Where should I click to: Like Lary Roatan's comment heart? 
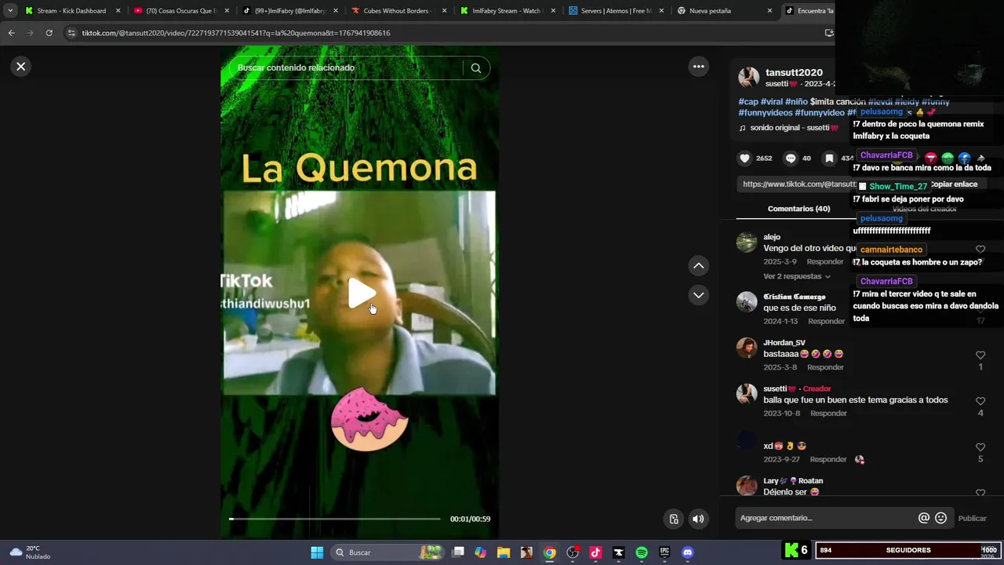click(x=980, y=493)
